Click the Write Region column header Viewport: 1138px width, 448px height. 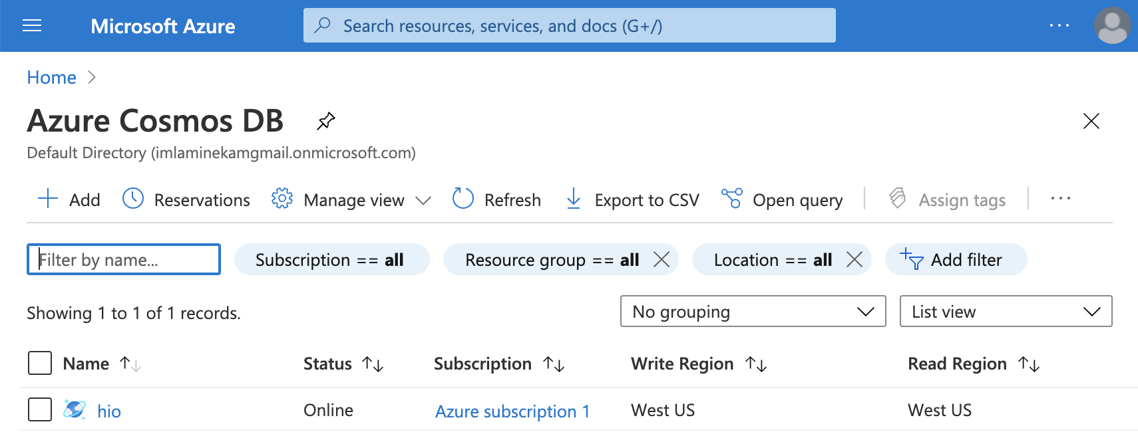point(682,364)
